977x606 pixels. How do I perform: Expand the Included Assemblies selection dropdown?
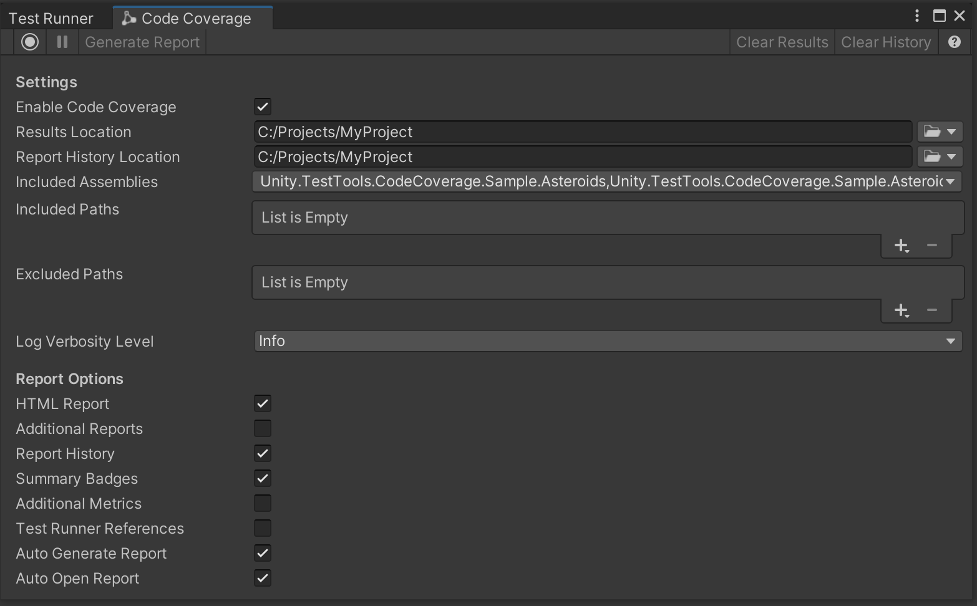coord(950,181)
